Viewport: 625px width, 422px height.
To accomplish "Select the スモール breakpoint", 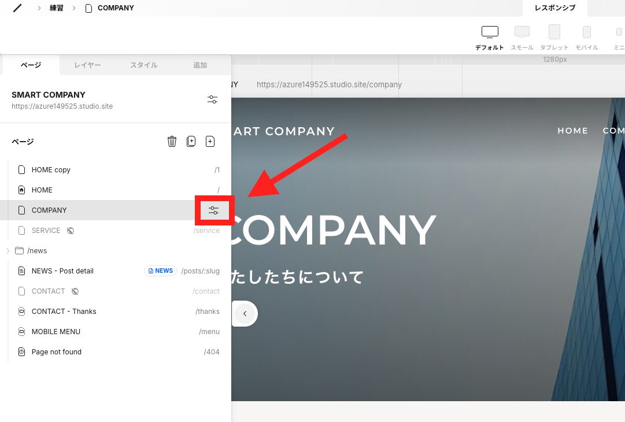I will coord(522,31).
